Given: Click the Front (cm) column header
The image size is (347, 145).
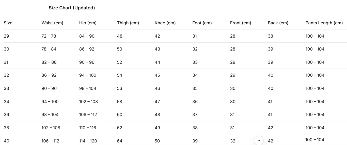Looking at the screenshot, I should tap(241, 23).
